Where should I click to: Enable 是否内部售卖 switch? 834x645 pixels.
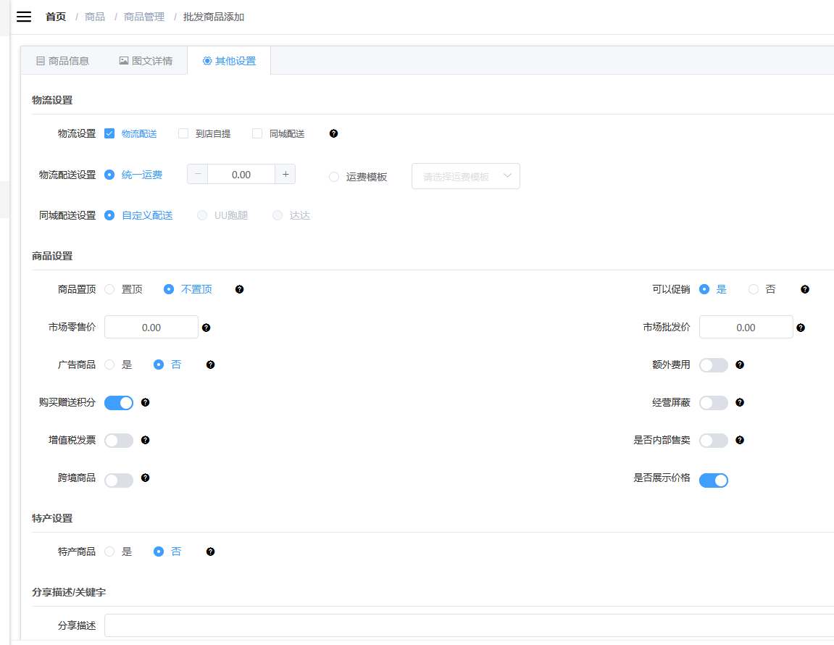[713, 441]
